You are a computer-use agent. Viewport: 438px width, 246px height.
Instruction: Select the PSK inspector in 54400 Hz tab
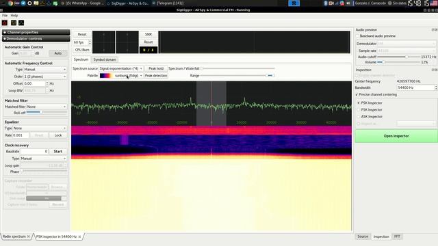56,236
